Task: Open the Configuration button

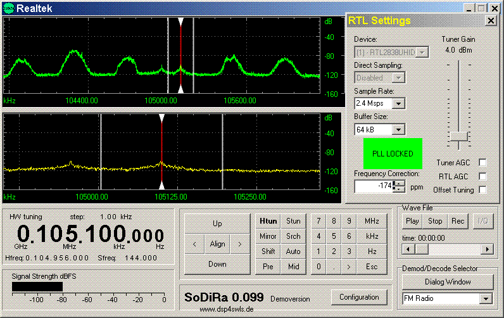Action: 359,297
